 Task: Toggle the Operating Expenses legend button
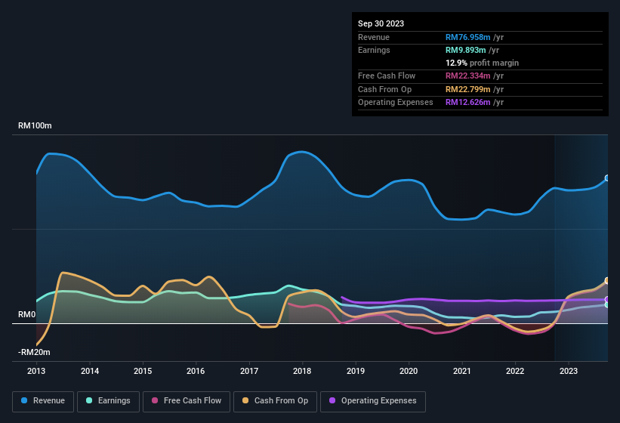[x=373, y=400]
